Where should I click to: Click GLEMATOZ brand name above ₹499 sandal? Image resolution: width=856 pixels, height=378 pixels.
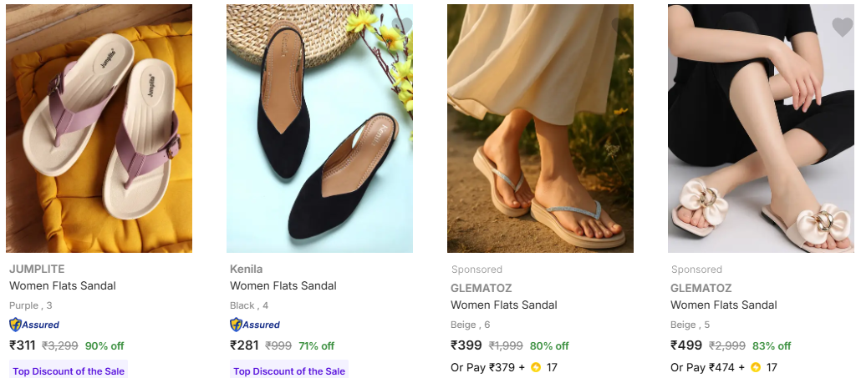701,288
